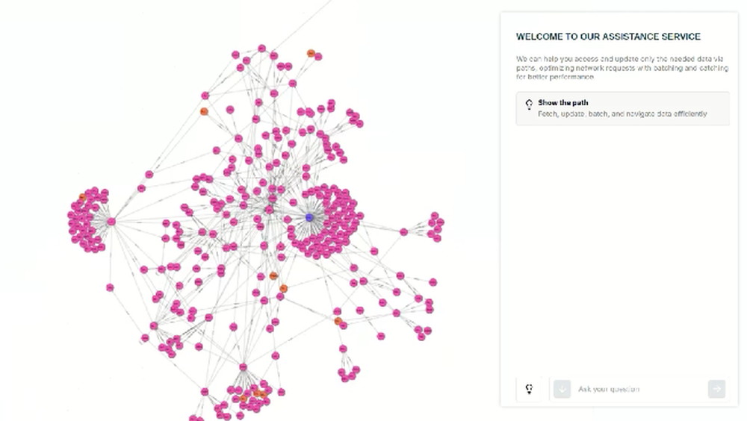
Task: Click the pink node midway along the long diagonal edge
Action: coord(149,175)
